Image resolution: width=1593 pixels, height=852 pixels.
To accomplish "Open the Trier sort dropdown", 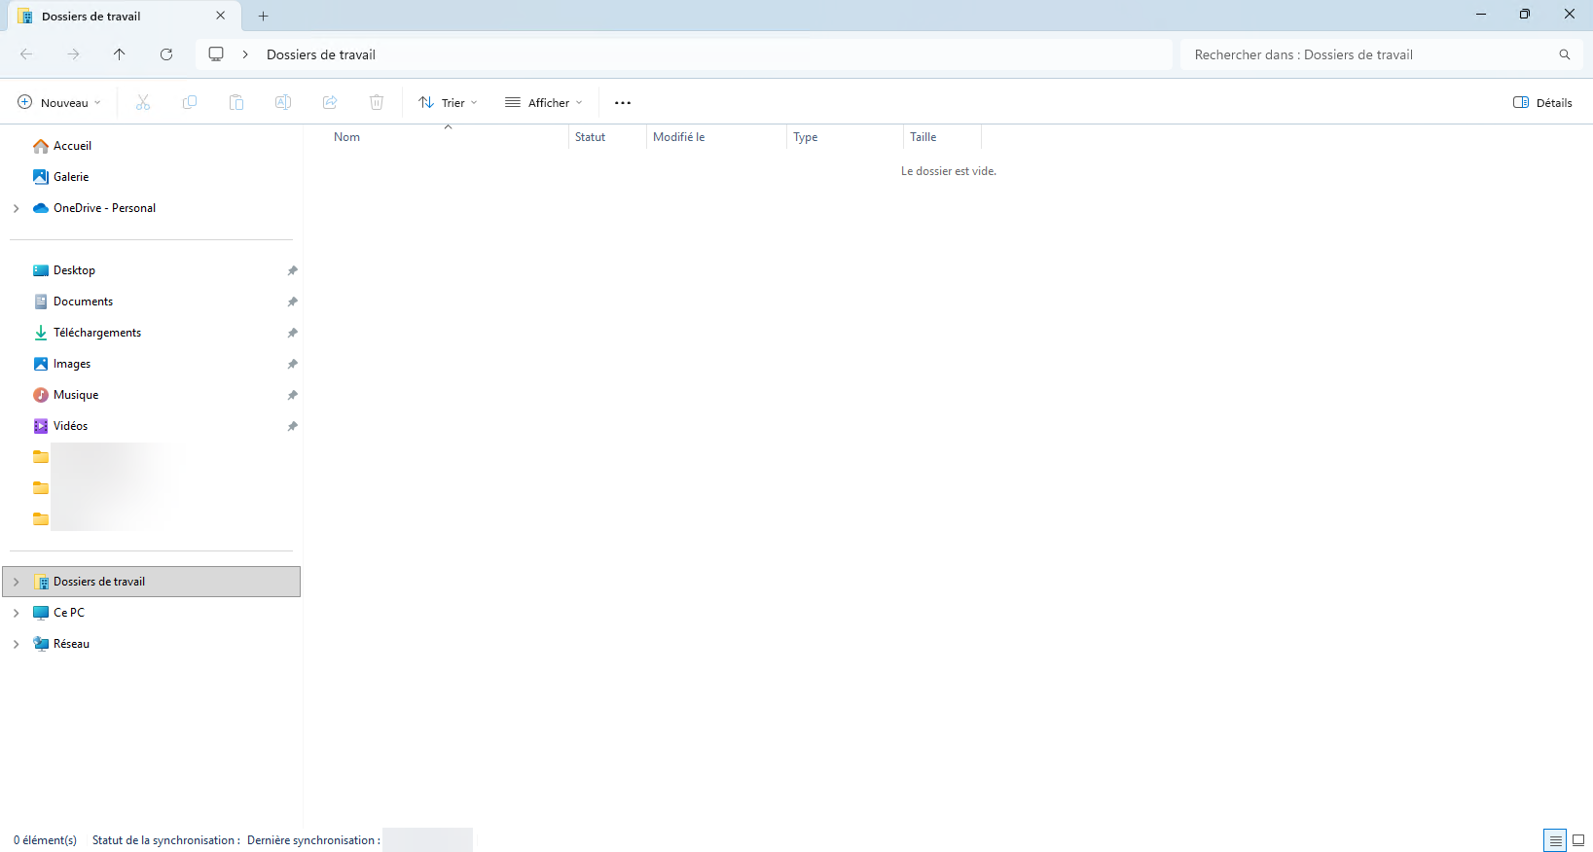I will tap(448, 102).
